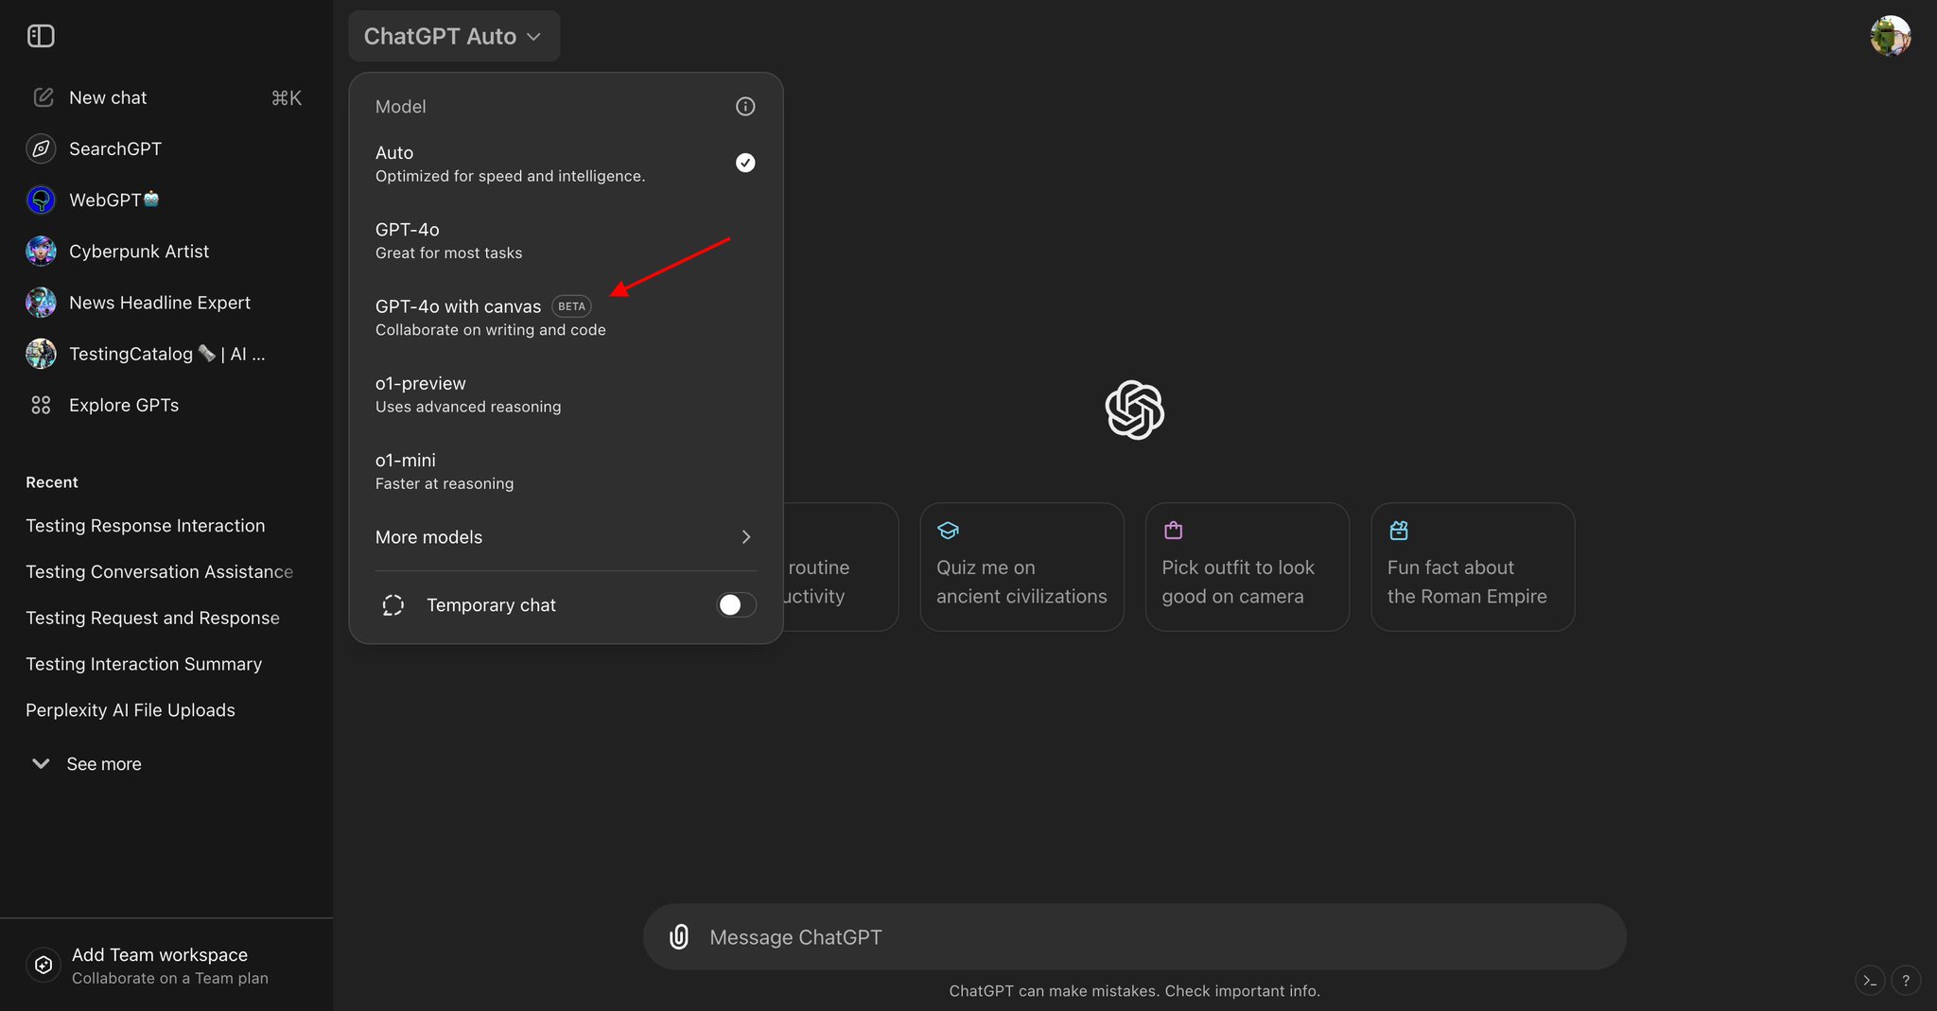Open the WebGPT avatar icon

click(x=41, y=200)
